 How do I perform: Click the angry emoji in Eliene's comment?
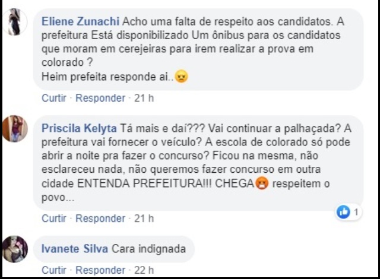[x=182, y=77]
